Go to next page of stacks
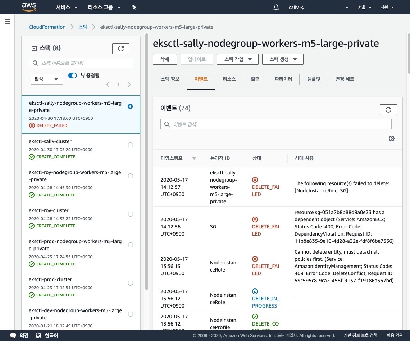This screenshot has width=410, height=341. point(129,85)
